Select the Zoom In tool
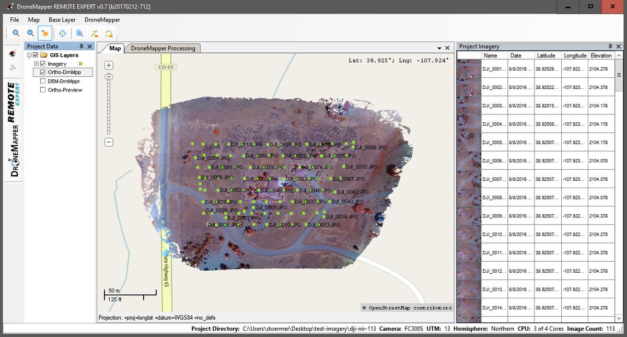The width and height of the screenshot is (627, 337). coord(16,33)
